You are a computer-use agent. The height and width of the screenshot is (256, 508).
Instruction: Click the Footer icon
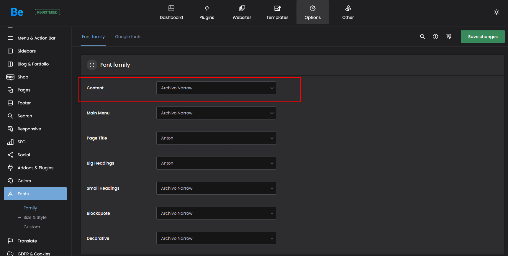click(x=10, y=103)
